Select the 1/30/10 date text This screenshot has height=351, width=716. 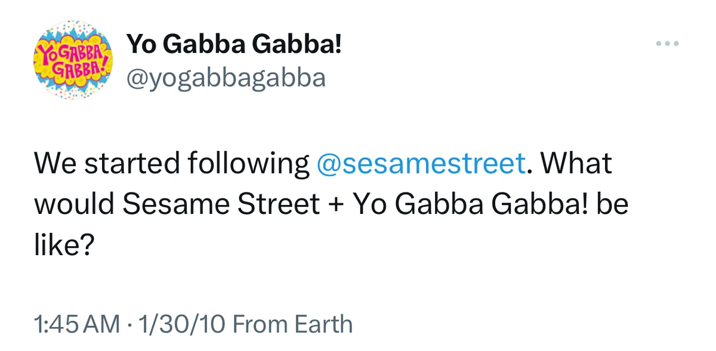(181, 324)
